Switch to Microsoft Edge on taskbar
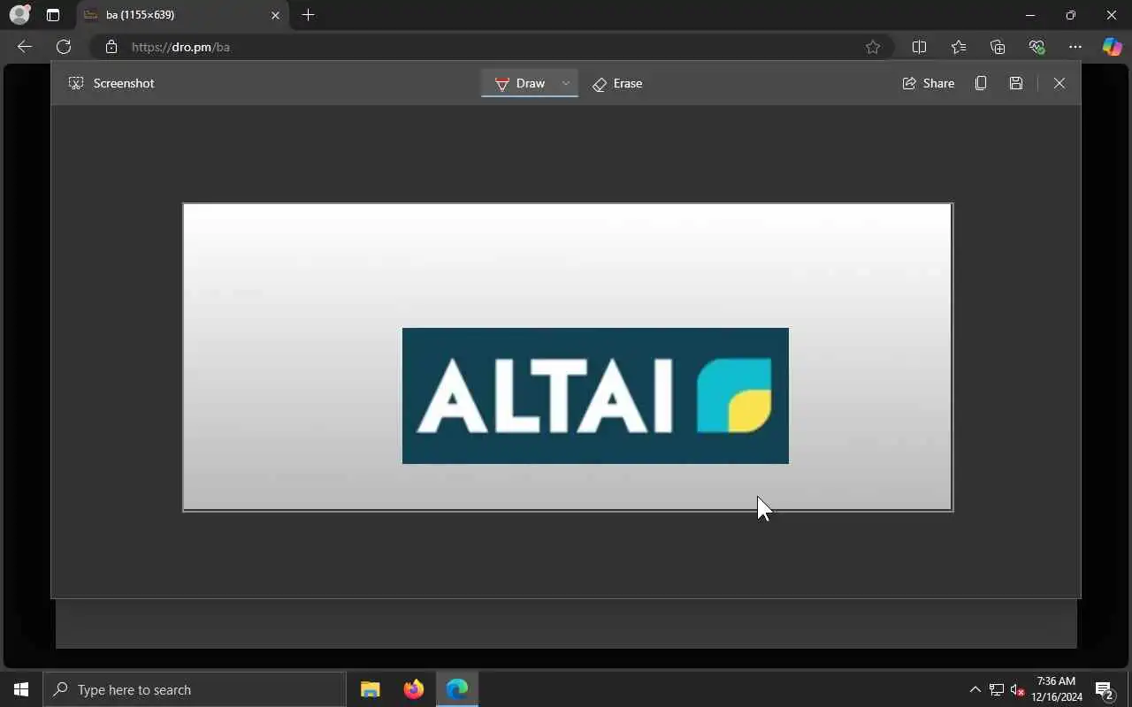 [457, 689]
